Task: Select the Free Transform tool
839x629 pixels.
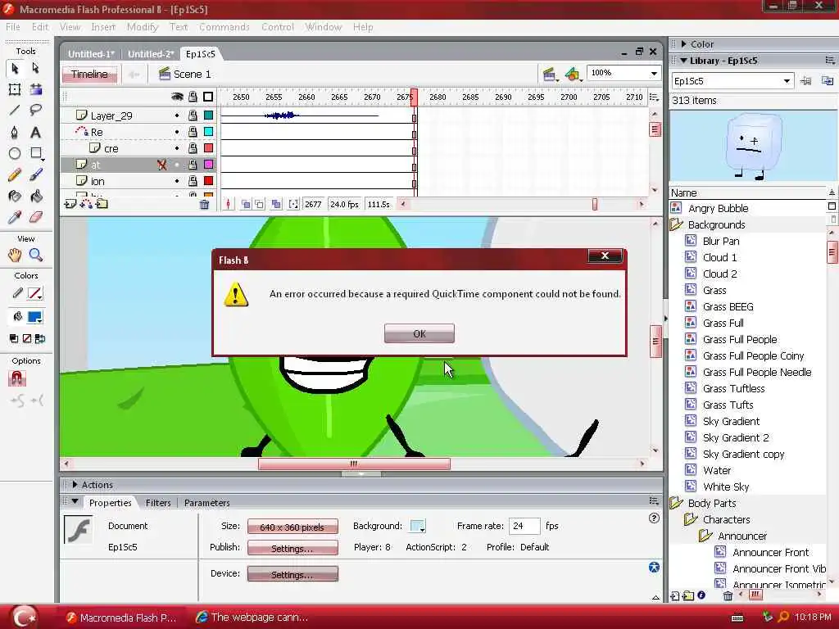Action: point(15,90)
